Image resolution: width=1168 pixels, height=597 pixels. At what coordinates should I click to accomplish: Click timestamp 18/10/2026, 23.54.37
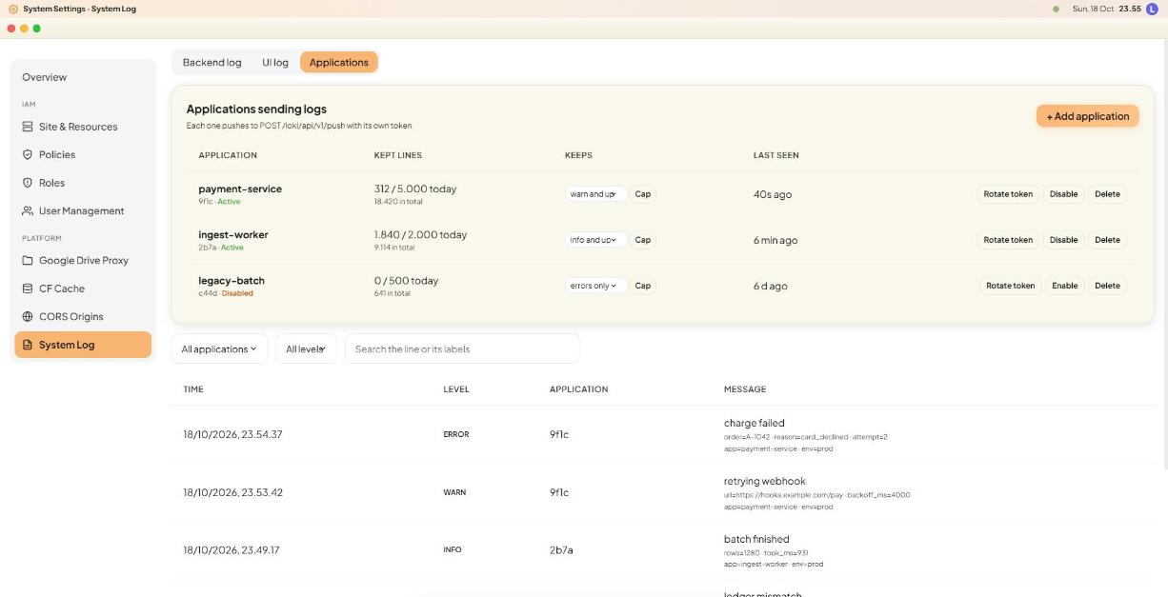coord(232,434)
